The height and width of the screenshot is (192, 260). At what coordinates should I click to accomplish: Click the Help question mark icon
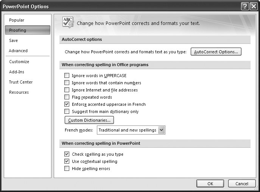pos(245,6)
